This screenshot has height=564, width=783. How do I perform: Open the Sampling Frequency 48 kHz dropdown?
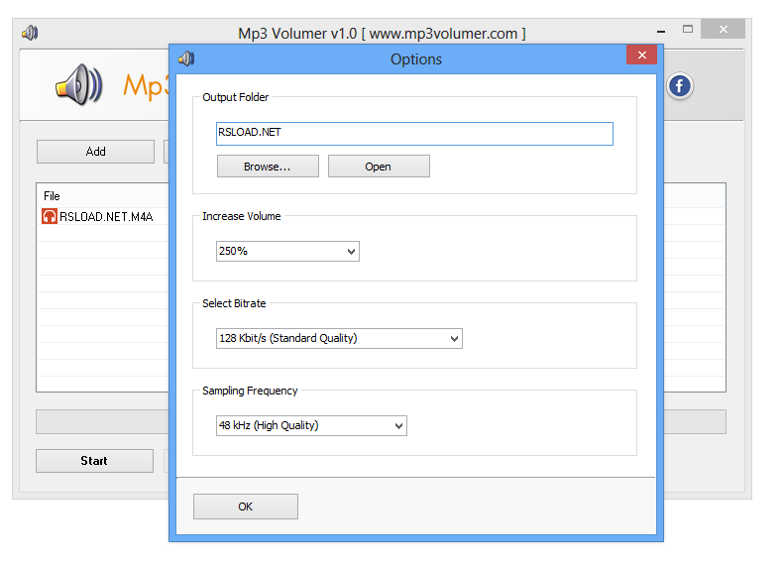coord(311,425)
